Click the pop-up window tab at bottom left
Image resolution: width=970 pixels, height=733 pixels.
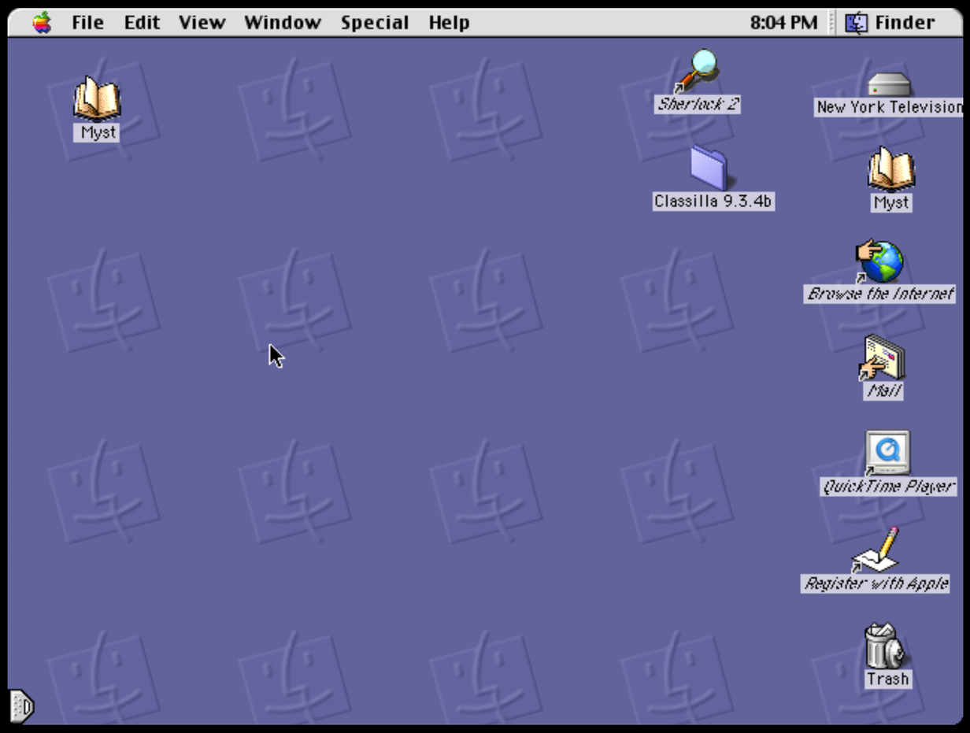22,706
